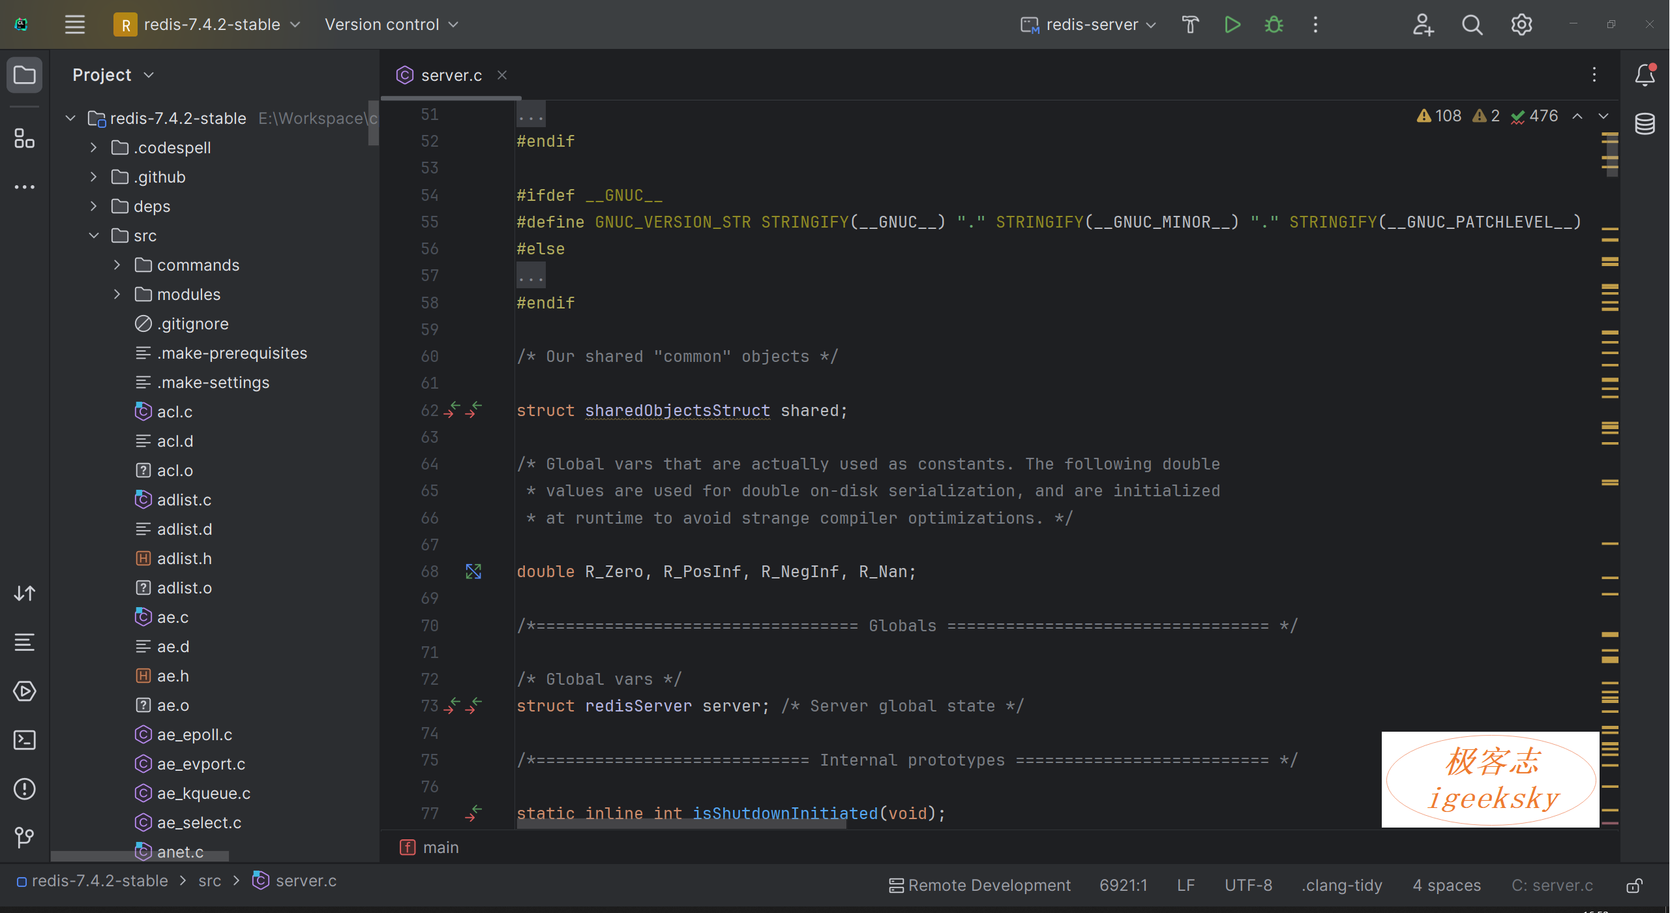Click the 4 spaces indent setting
The image size is (1670, 913).
tap(1446, 886)
